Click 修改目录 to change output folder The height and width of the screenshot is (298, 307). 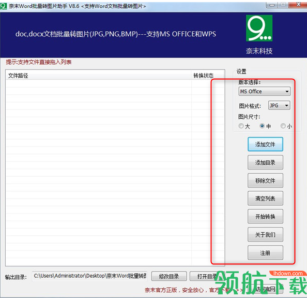(169, 276)
